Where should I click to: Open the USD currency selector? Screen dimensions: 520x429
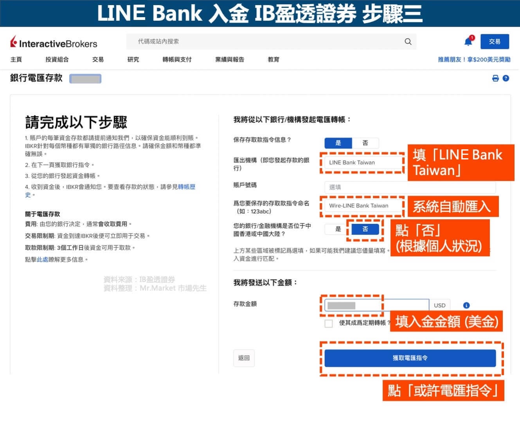click(440, 305)
